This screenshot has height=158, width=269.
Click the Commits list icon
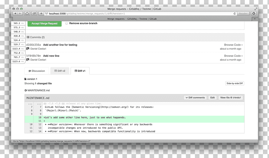pos(28,37)
